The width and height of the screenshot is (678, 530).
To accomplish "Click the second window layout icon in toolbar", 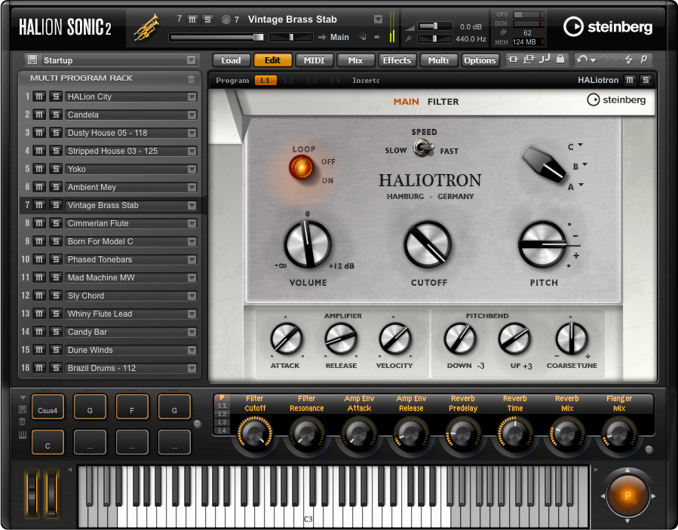I will (x=529, y=60).
